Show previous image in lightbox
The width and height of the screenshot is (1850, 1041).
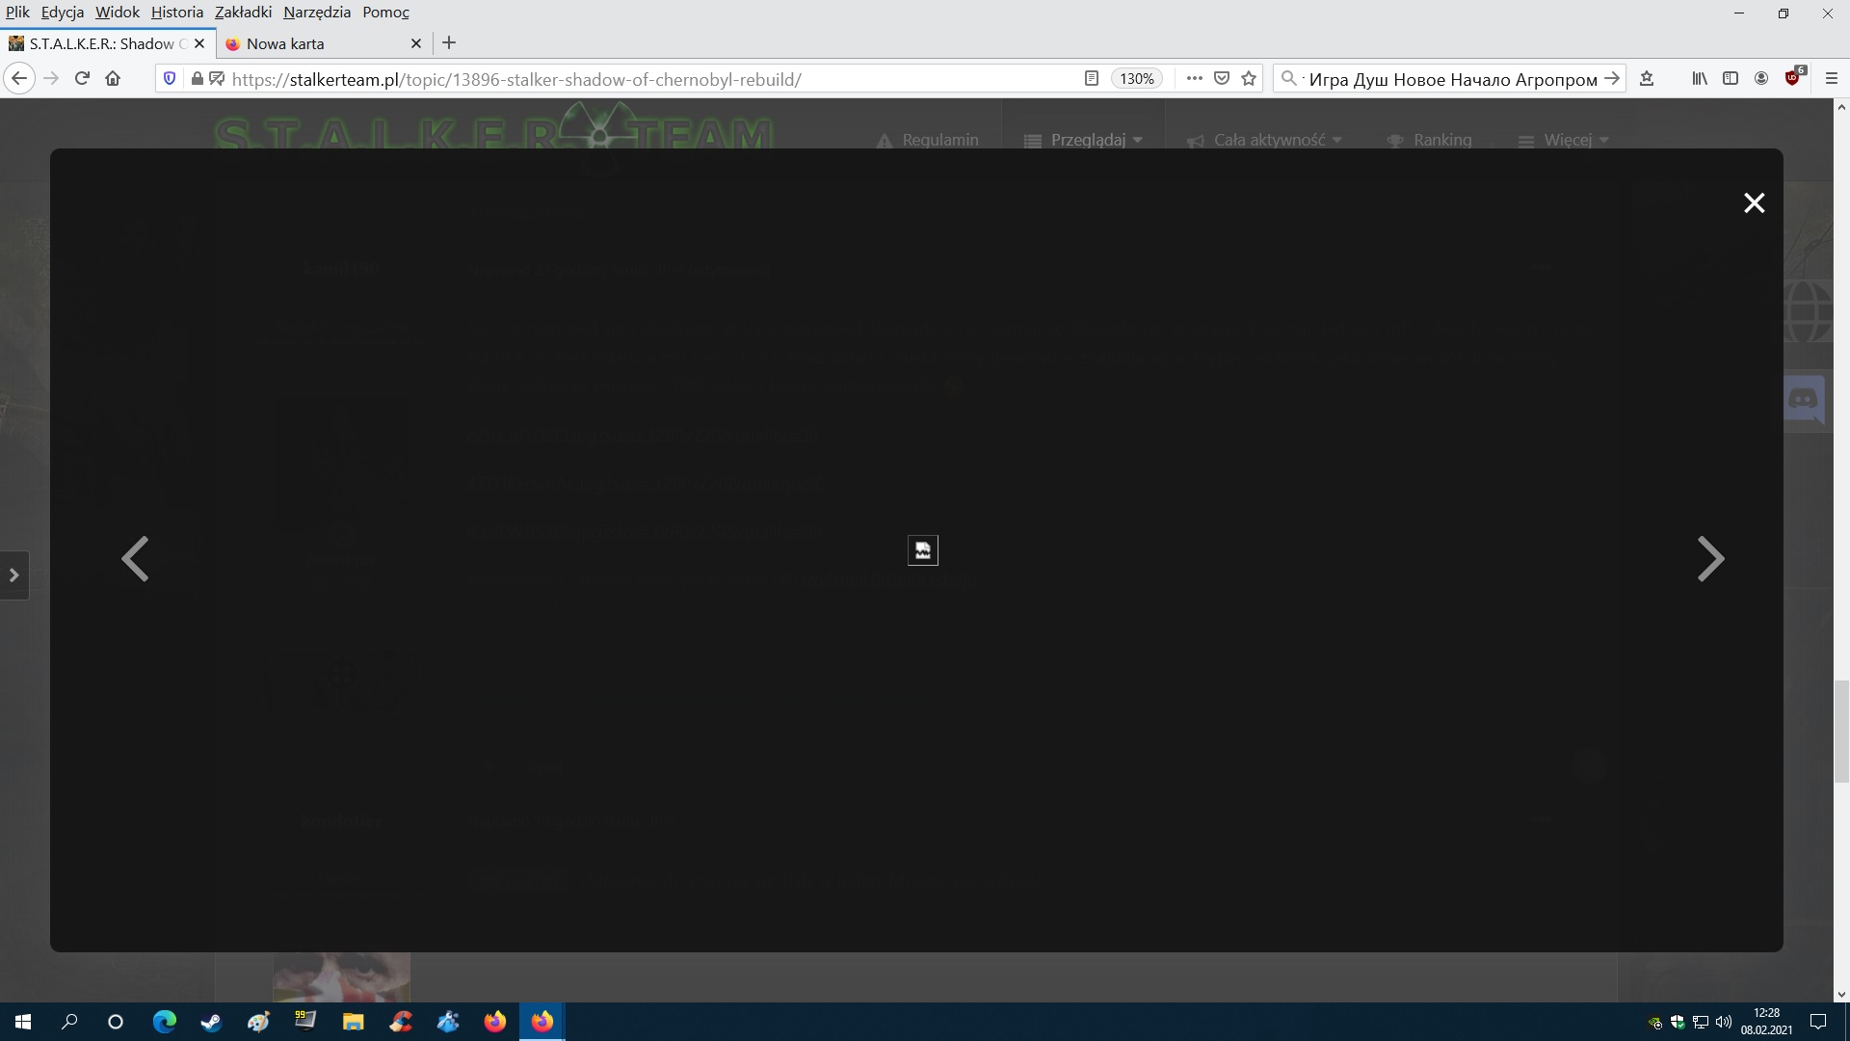tap(135, 559)
